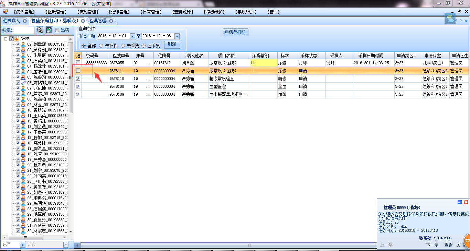Screen dimensions: 470x251
Task: Uncheck the row checkbox for 医技单号 9678108
Action: [x=78, y=86]
